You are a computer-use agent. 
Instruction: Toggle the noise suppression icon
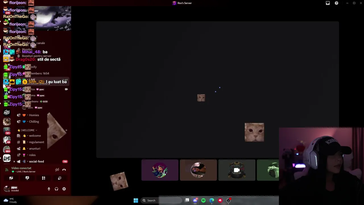click(x=57, y=170)
